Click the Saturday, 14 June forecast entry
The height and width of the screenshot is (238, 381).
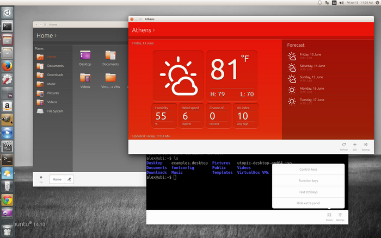click(x=311, y=67)
